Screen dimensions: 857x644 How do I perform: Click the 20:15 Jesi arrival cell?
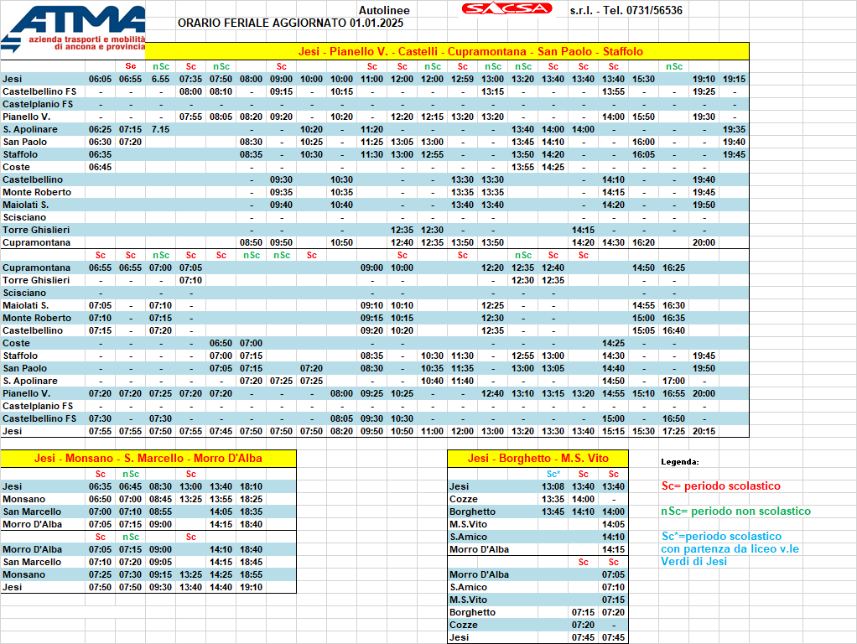704,431
